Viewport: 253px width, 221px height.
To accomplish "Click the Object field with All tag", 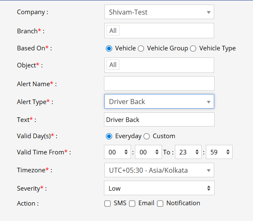I will [159, 65].
